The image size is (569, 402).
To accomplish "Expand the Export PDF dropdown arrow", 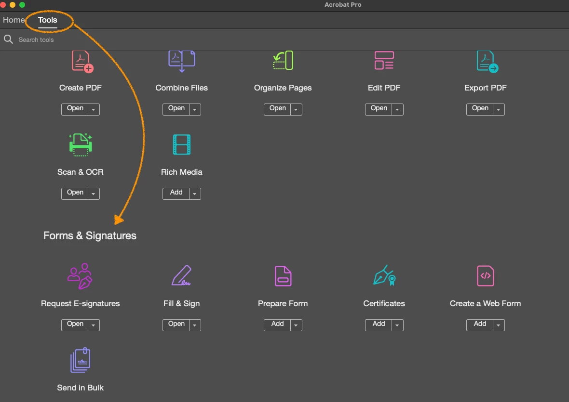I will (x=499, y=109).
